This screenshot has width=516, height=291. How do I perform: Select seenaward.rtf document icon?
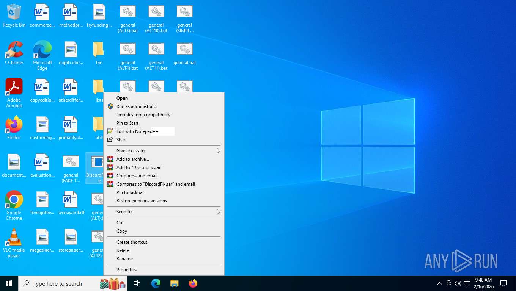click(71, 203)
